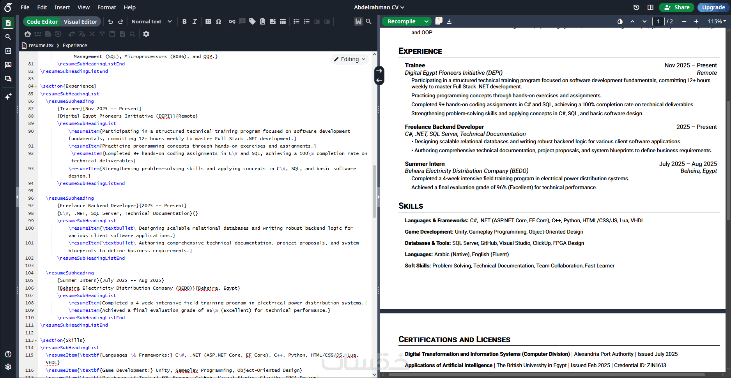Open project history clock icon
This screenshot has width=731, height=378.
[x=636, y=7]
